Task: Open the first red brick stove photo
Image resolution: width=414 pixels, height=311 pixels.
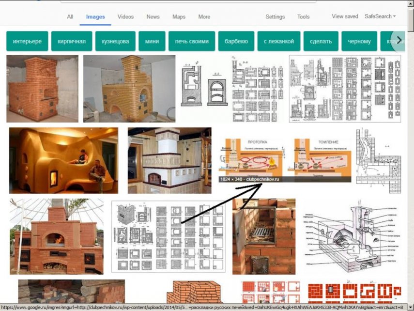Action: click(42, 88)
